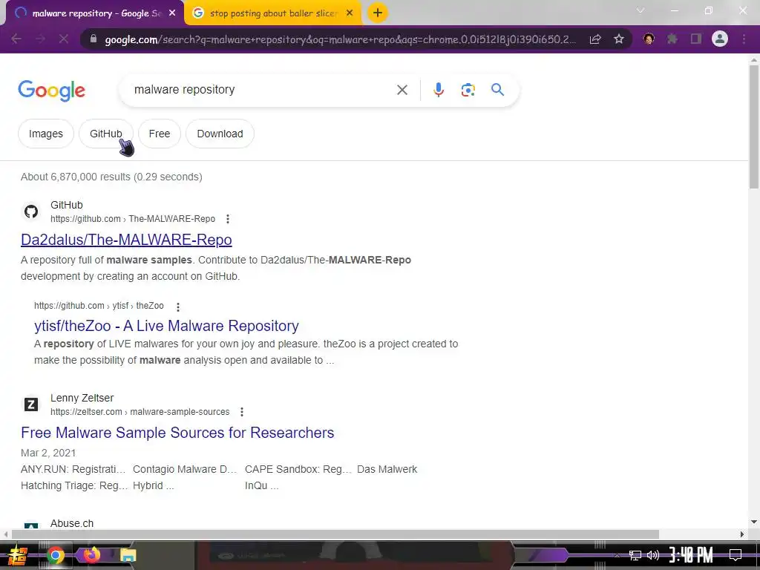Close the malware repository tab
Viewport: 760px width, 570px height.
pos(172,13)
